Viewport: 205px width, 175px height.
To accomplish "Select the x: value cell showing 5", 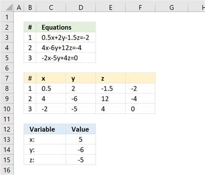I will (x=81, y=139).
